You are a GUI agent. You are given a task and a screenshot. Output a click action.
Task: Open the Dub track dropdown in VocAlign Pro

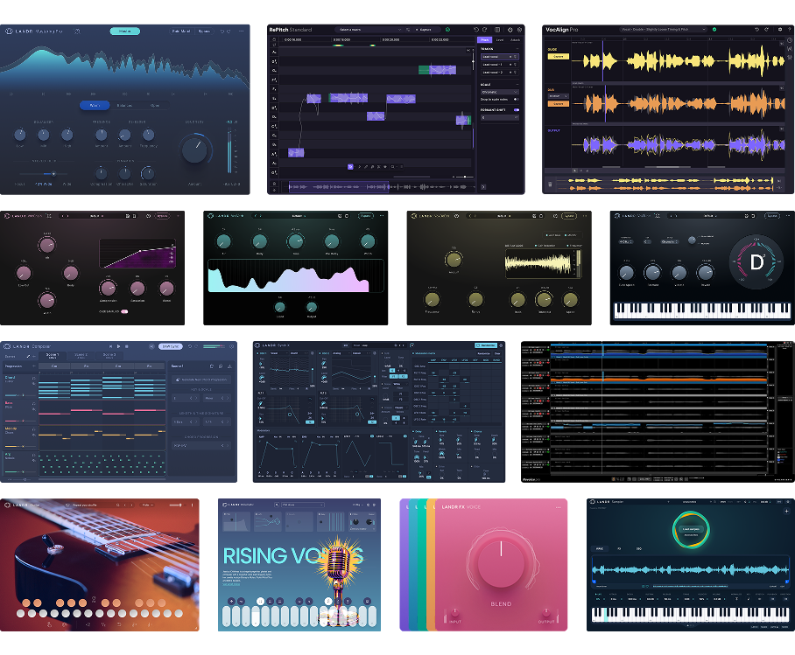(x=558, y=95)
